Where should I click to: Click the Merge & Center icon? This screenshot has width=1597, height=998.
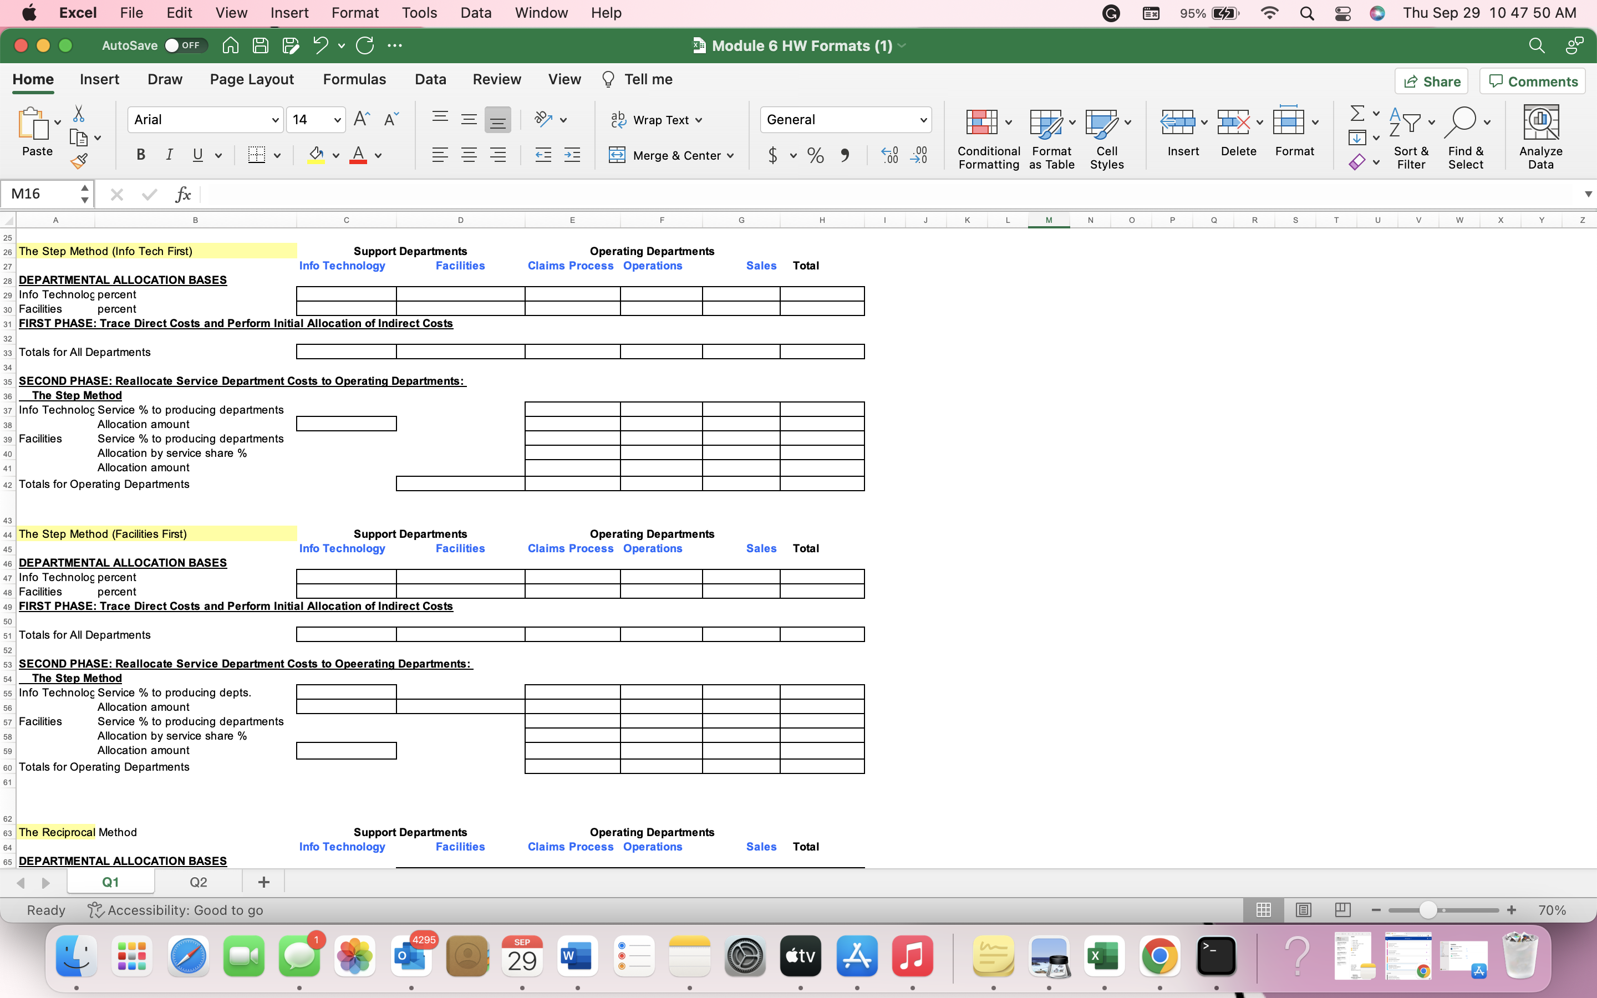[618, 155]
